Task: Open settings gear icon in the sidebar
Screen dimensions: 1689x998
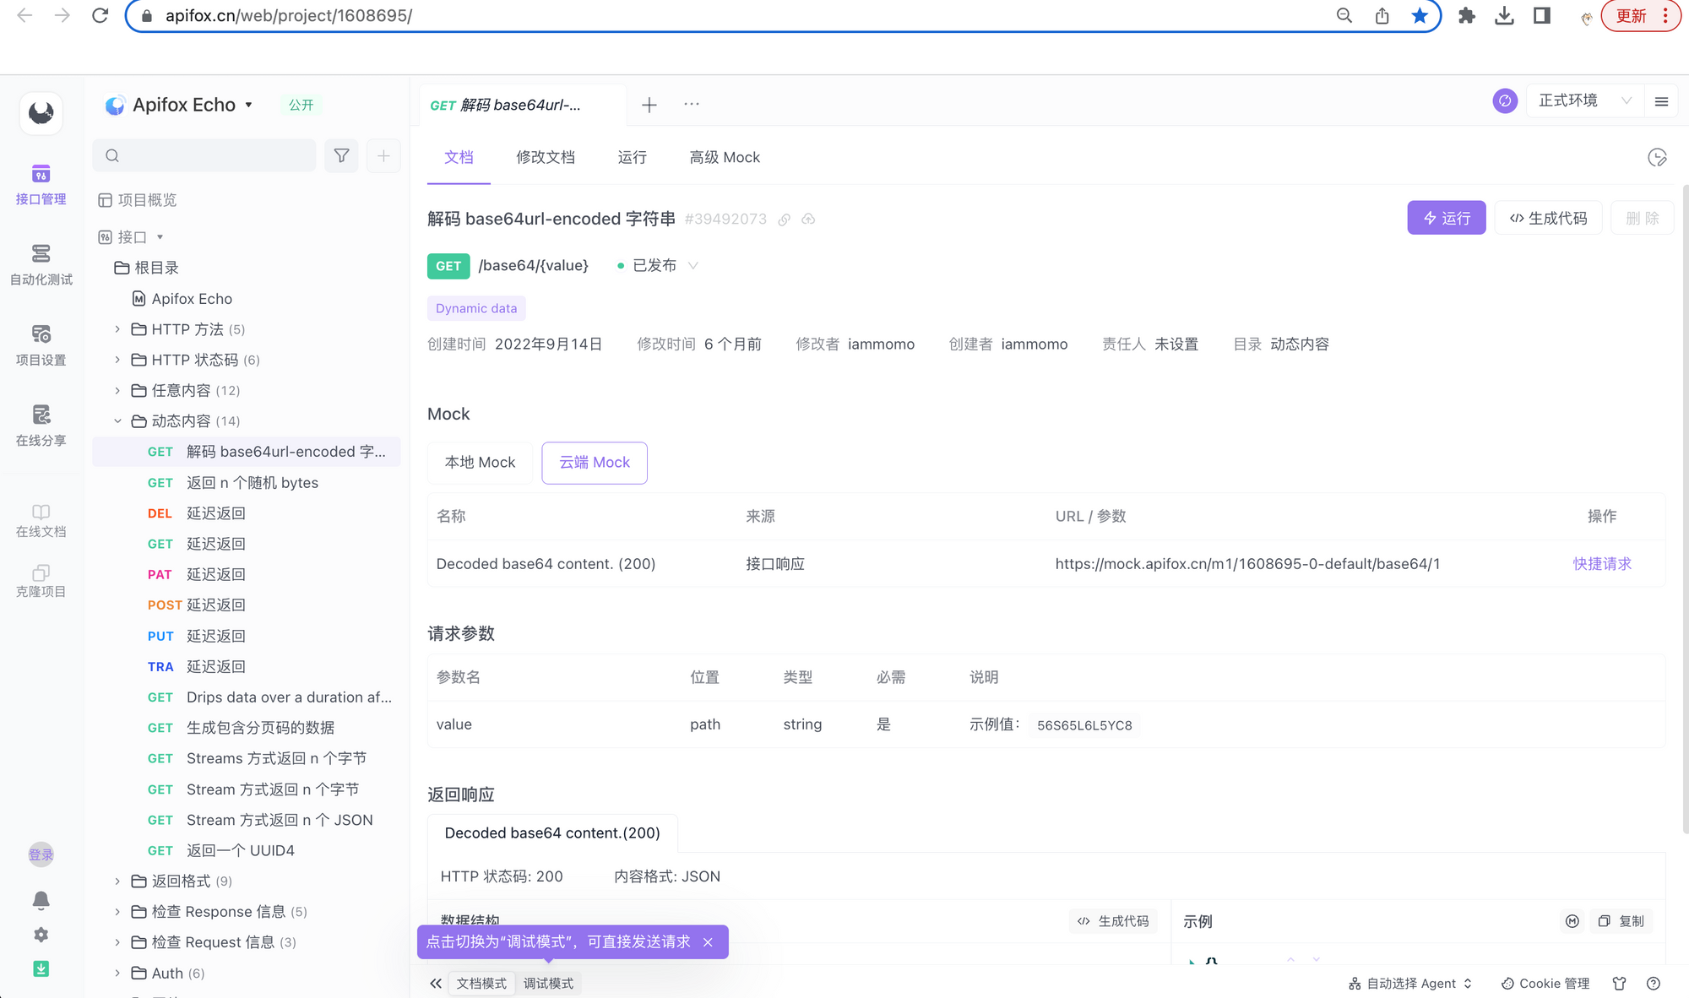Action: coord(41,935)
